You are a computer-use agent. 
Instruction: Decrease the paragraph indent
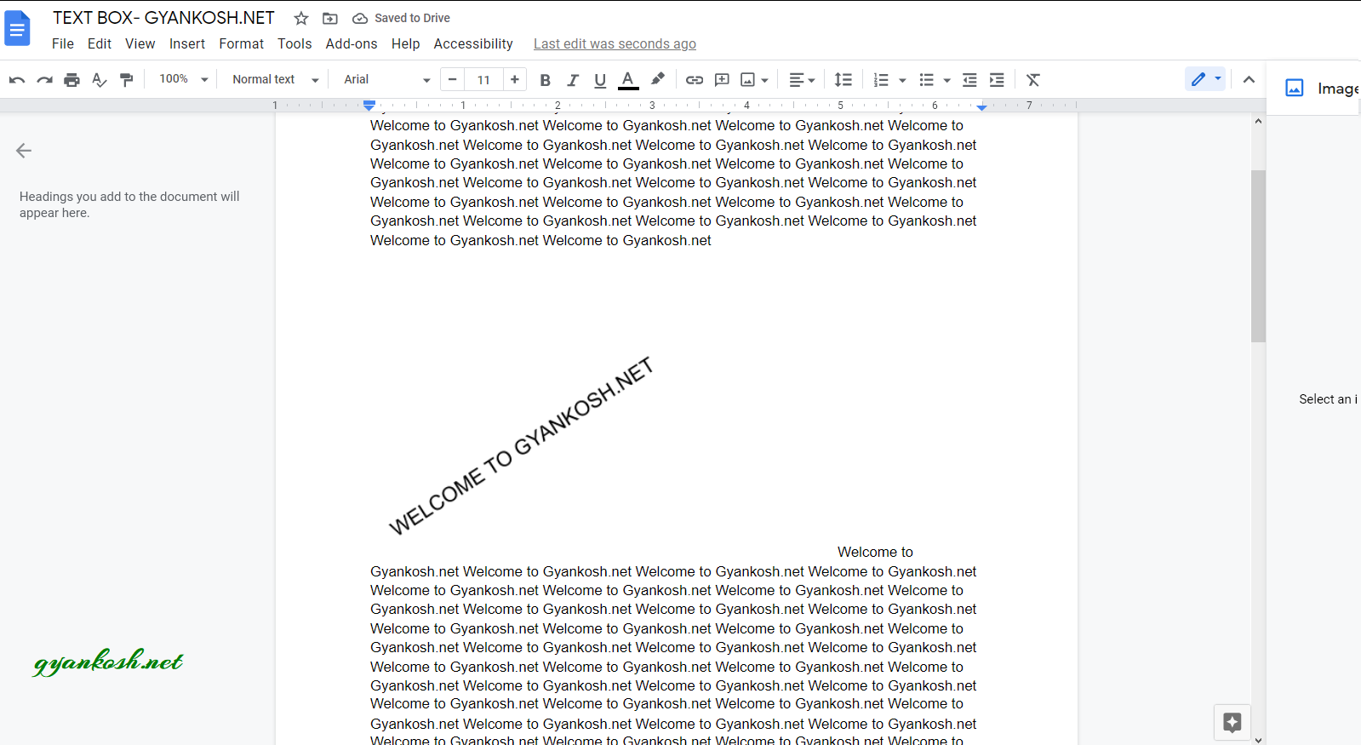(969, 80)
